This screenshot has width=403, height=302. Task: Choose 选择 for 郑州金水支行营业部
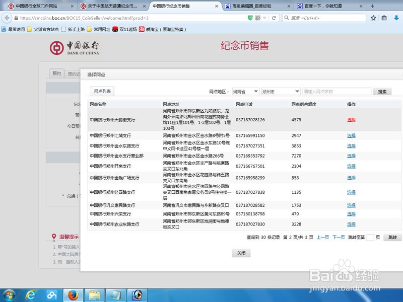351,156
